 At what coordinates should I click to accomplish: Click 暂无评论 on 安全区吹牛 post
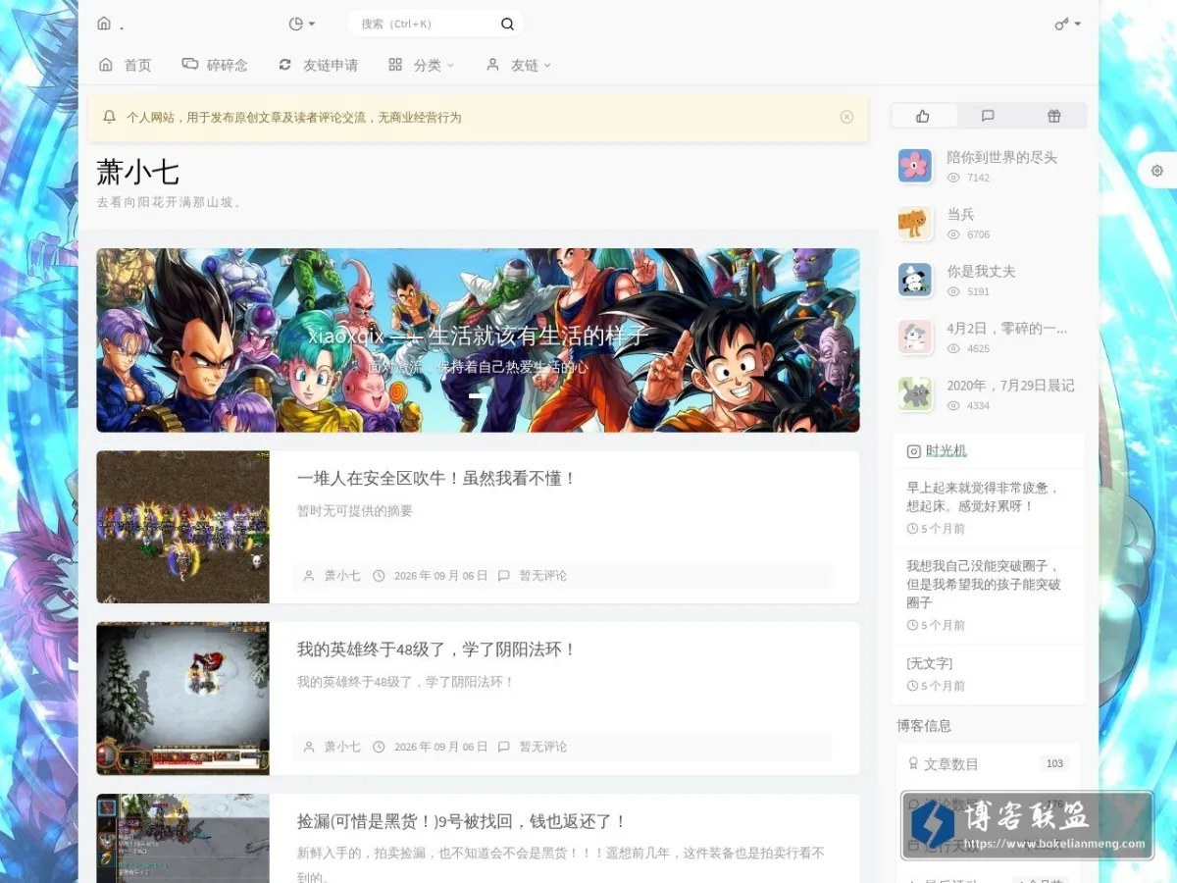pyautogui.click(x=542, y=576)
